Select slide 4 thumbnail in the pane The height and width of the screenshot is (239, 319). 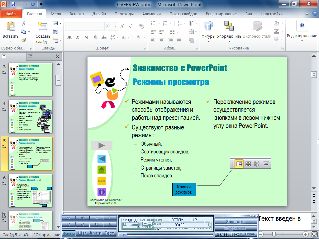(31, 117)
